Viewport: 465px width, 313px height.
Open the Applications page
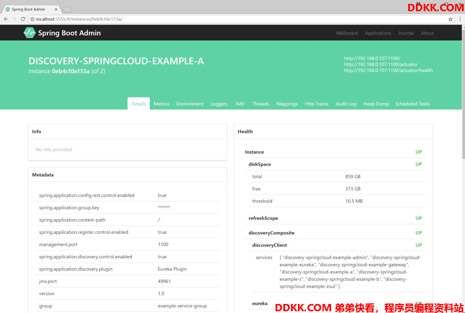click(x=378, y=33)
